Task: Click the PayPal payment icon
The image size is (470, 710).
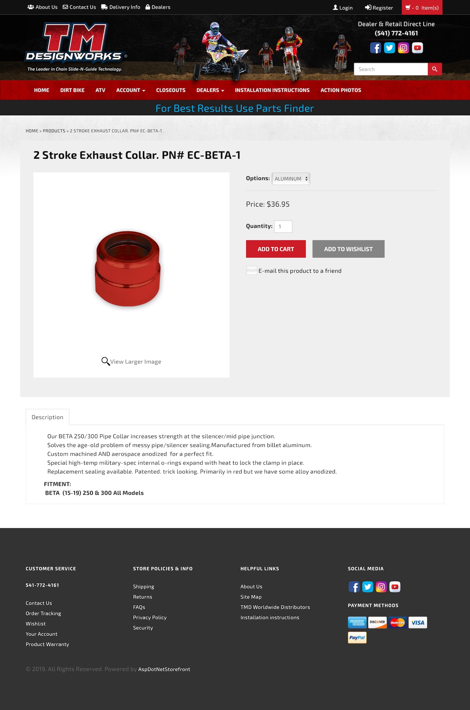Action: (357, 638)
